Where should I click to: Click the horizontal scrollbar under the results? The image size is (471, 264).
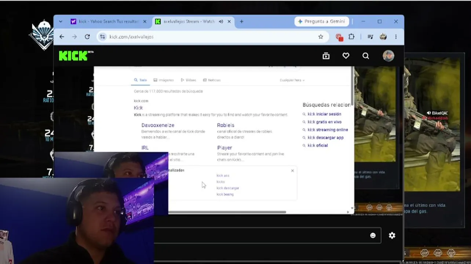[x=227, y=212]
